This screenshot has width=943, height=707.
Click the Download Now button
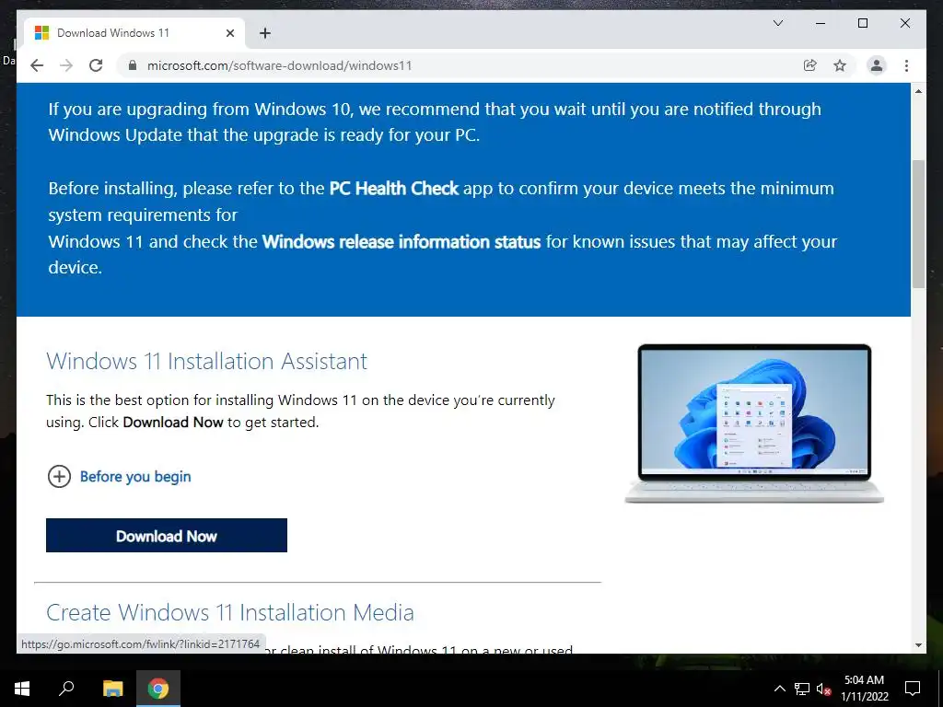click(x=167, y=535)
